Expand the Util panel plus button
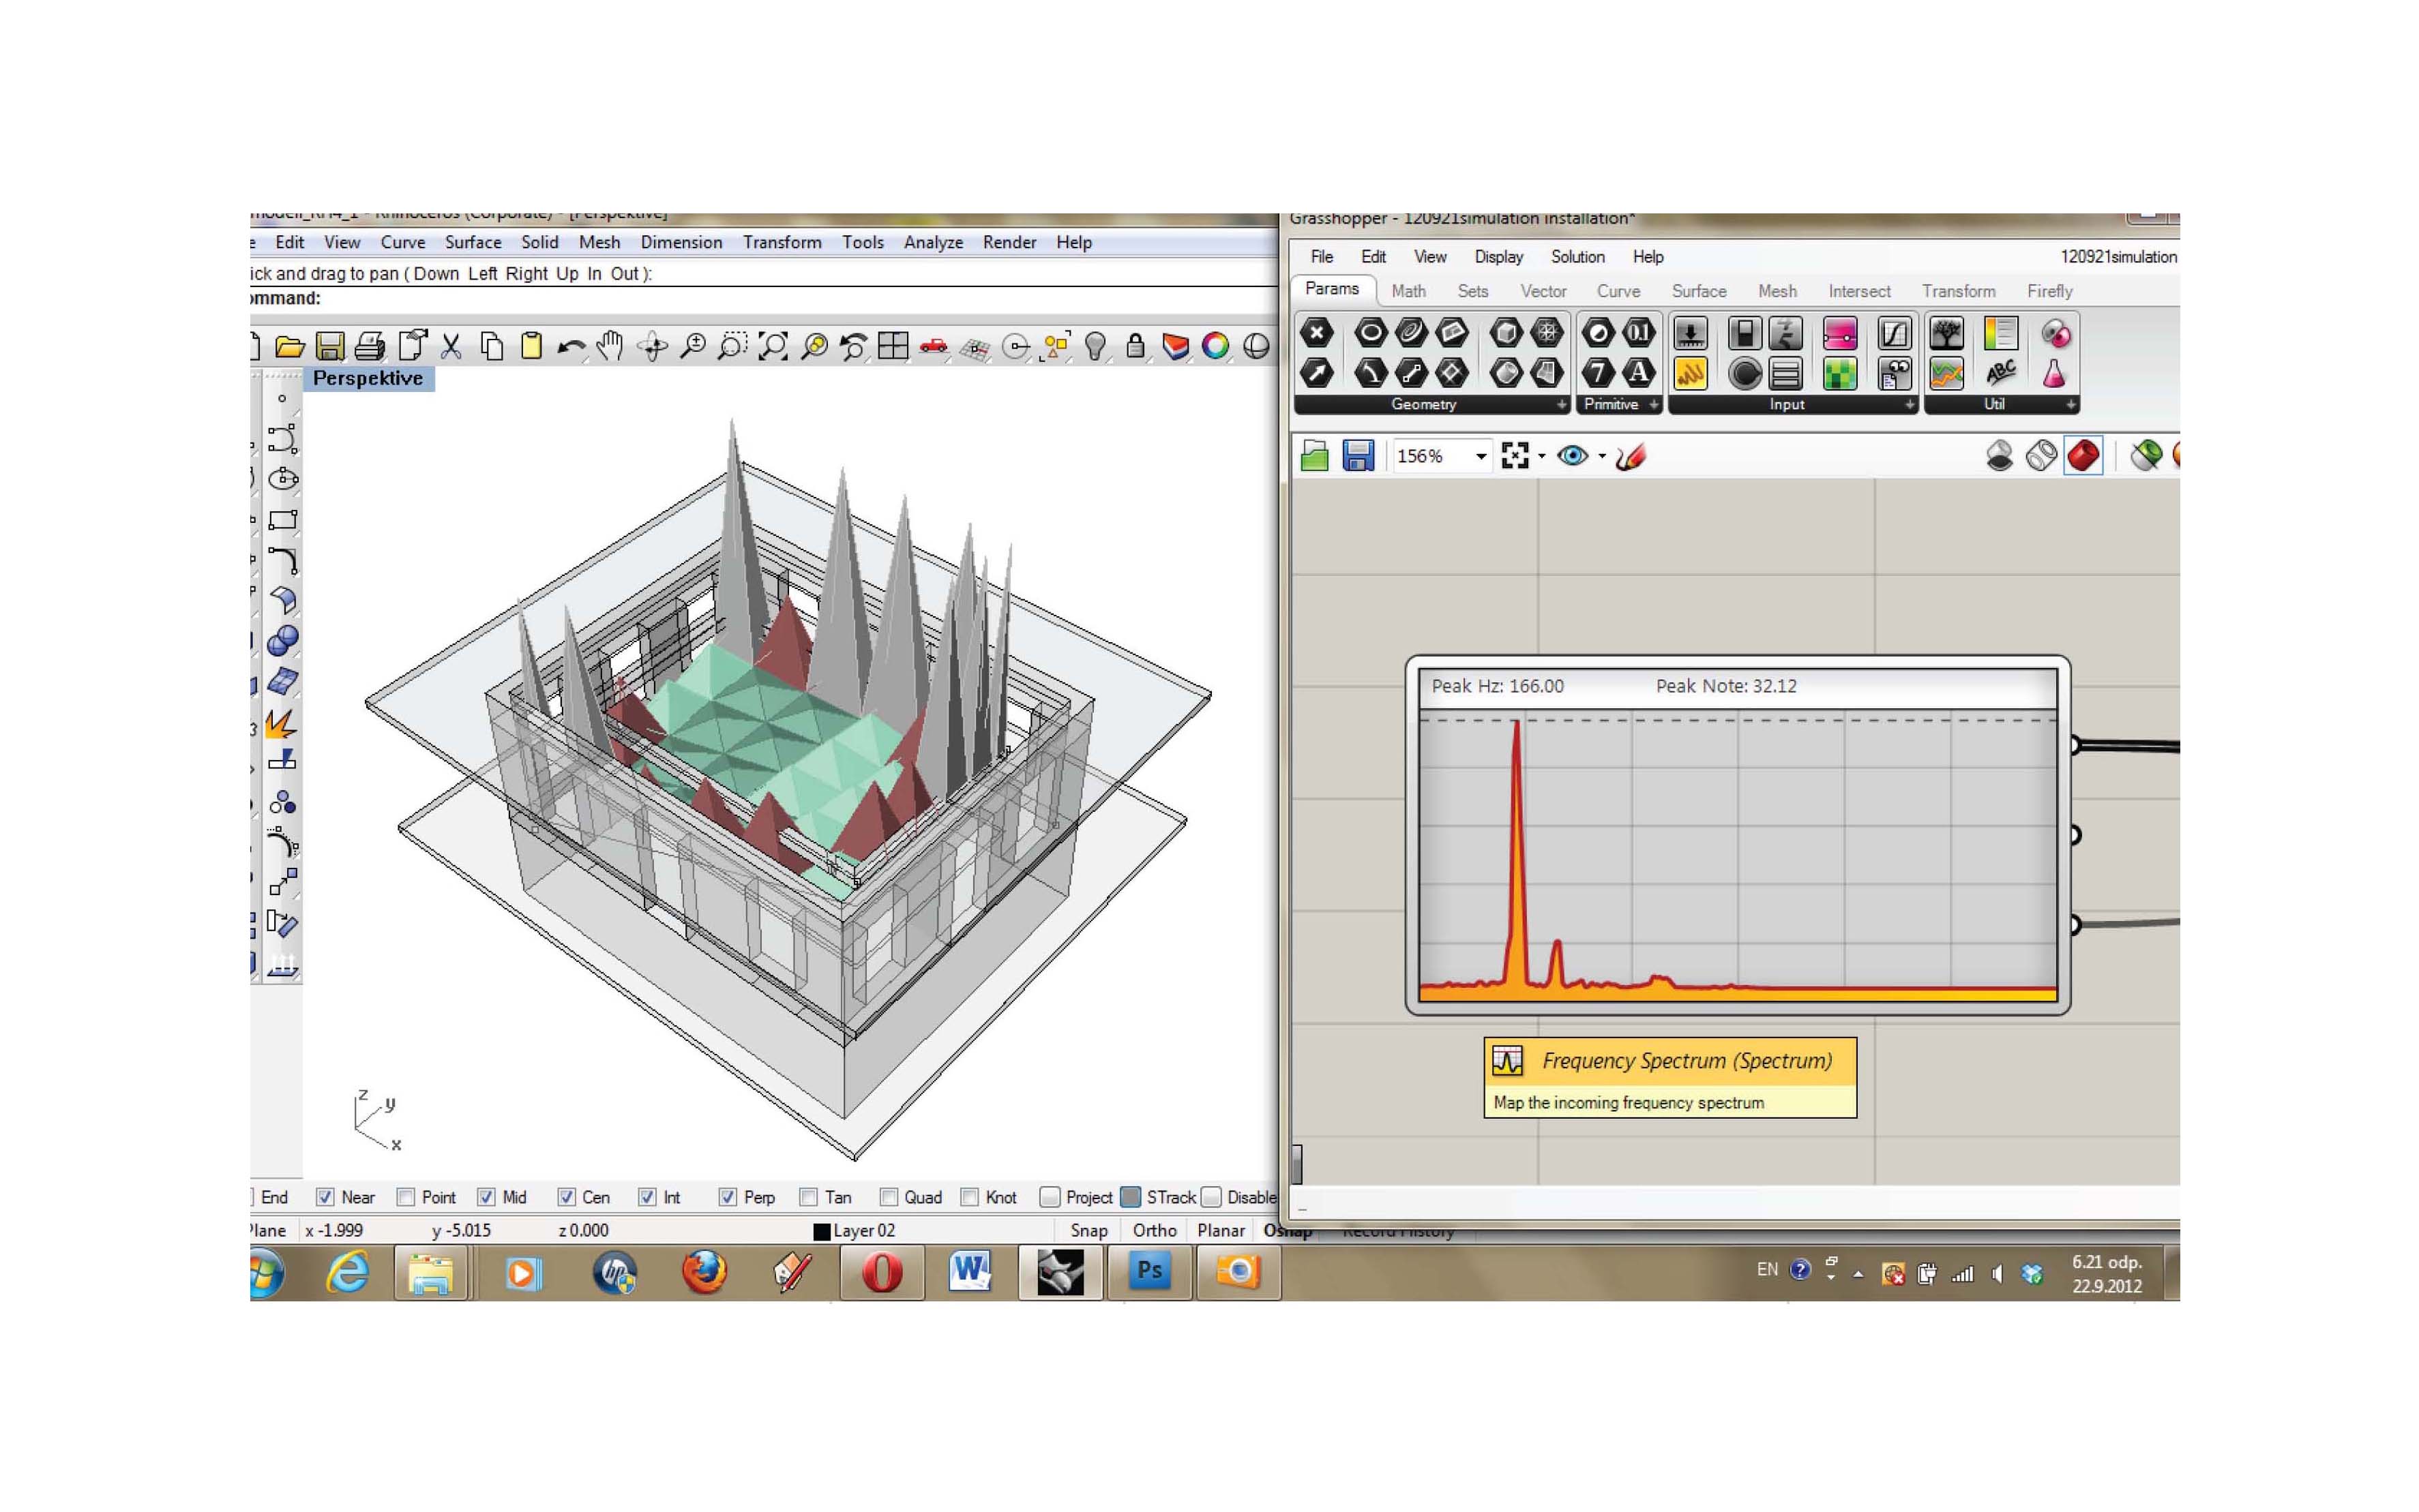Viewport: 2419px width, 1512px height. click(2071, 405)
